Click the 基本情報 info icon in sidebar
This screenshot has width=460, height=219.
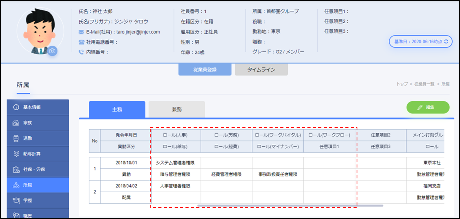coord(16,107)
